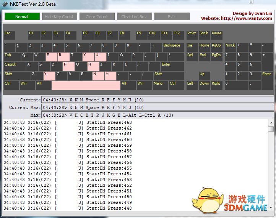
Task: Click the Down arrow key tile
Action: click(x=205, y=85)
